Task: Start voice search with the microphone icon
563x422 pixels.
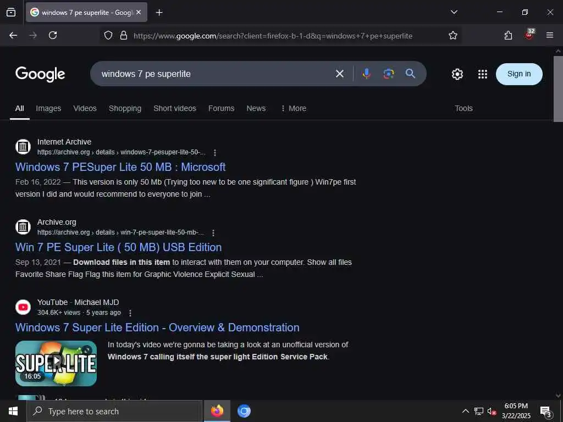Action: pyautogui.click(x=367, y=74)
